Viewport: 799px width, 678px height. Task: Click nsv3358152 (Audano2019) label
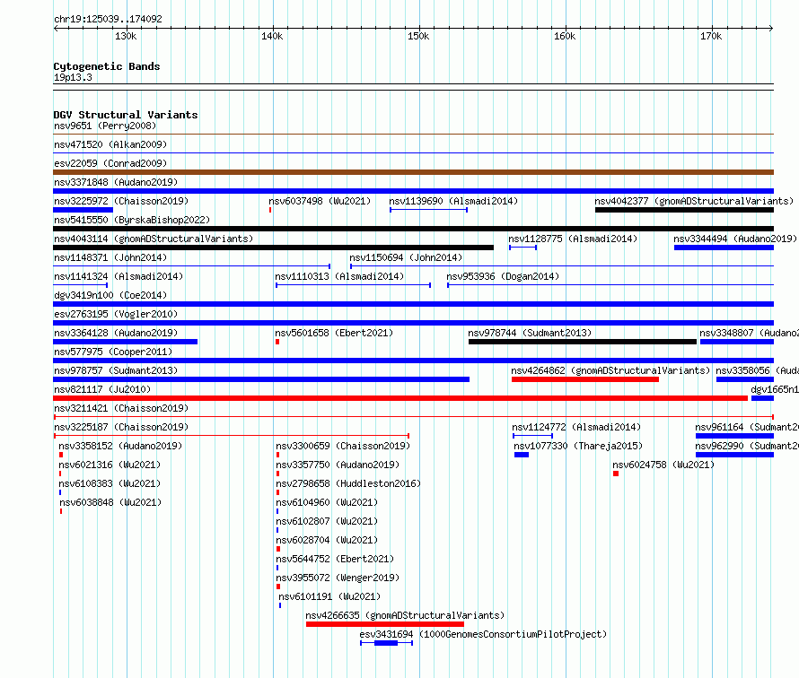(120, 446)
